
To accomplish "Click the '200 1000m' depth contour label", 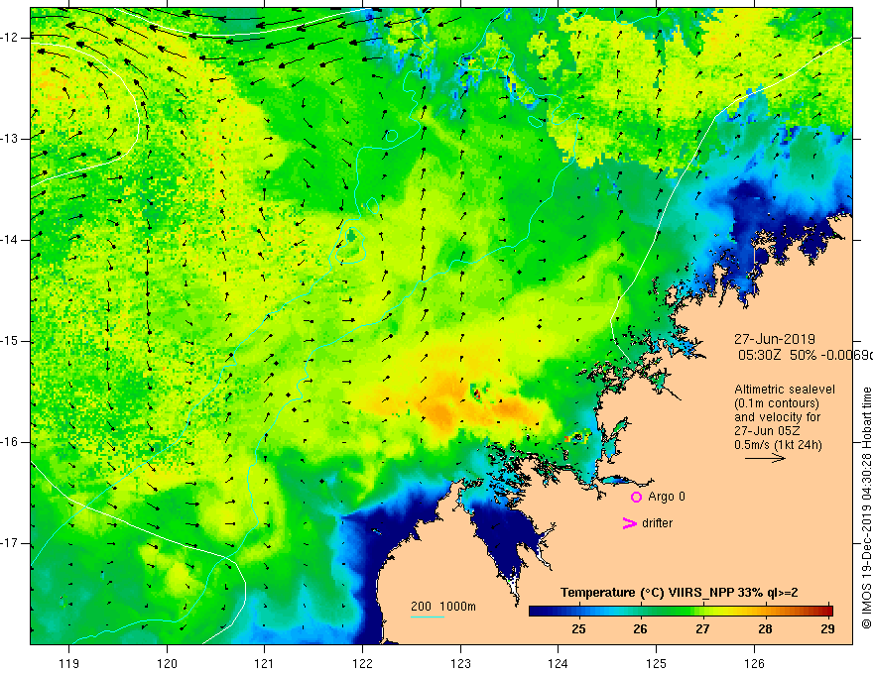I will pyautogui.click(x=443, y=607).
